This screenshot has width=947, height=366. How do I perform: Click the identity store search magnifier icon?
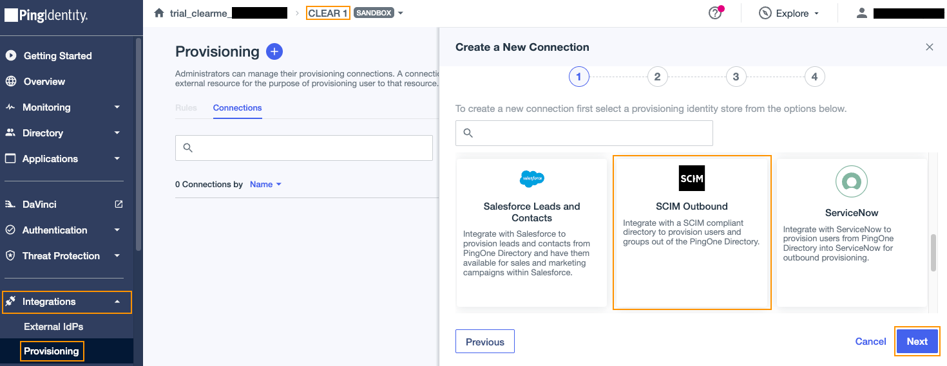coord(468,133)
